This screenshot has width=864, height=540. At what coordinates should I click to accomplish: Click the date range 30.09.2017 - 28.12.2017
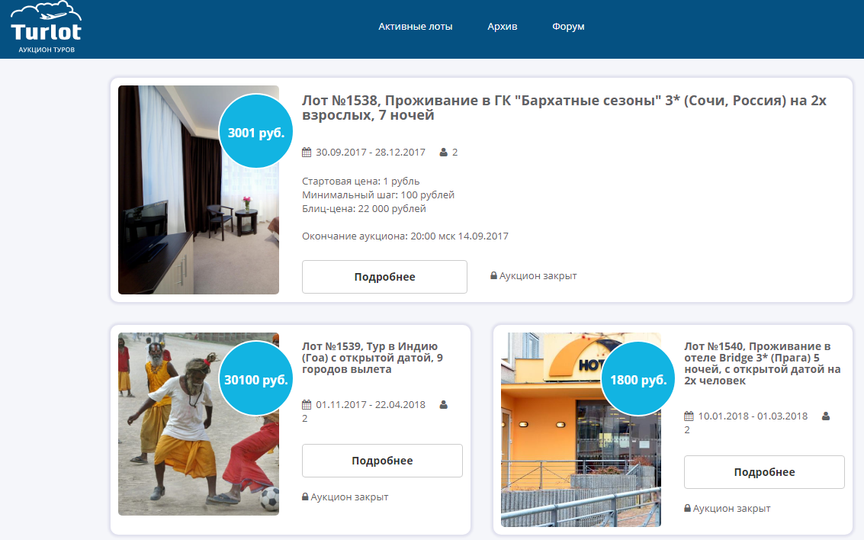coord(371,152)
